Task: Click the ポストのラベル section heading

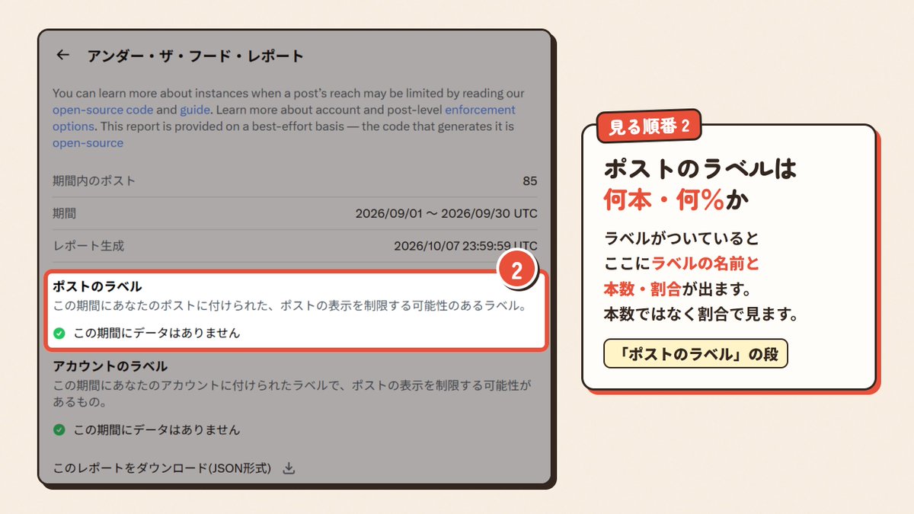Action: click(97, 286)
